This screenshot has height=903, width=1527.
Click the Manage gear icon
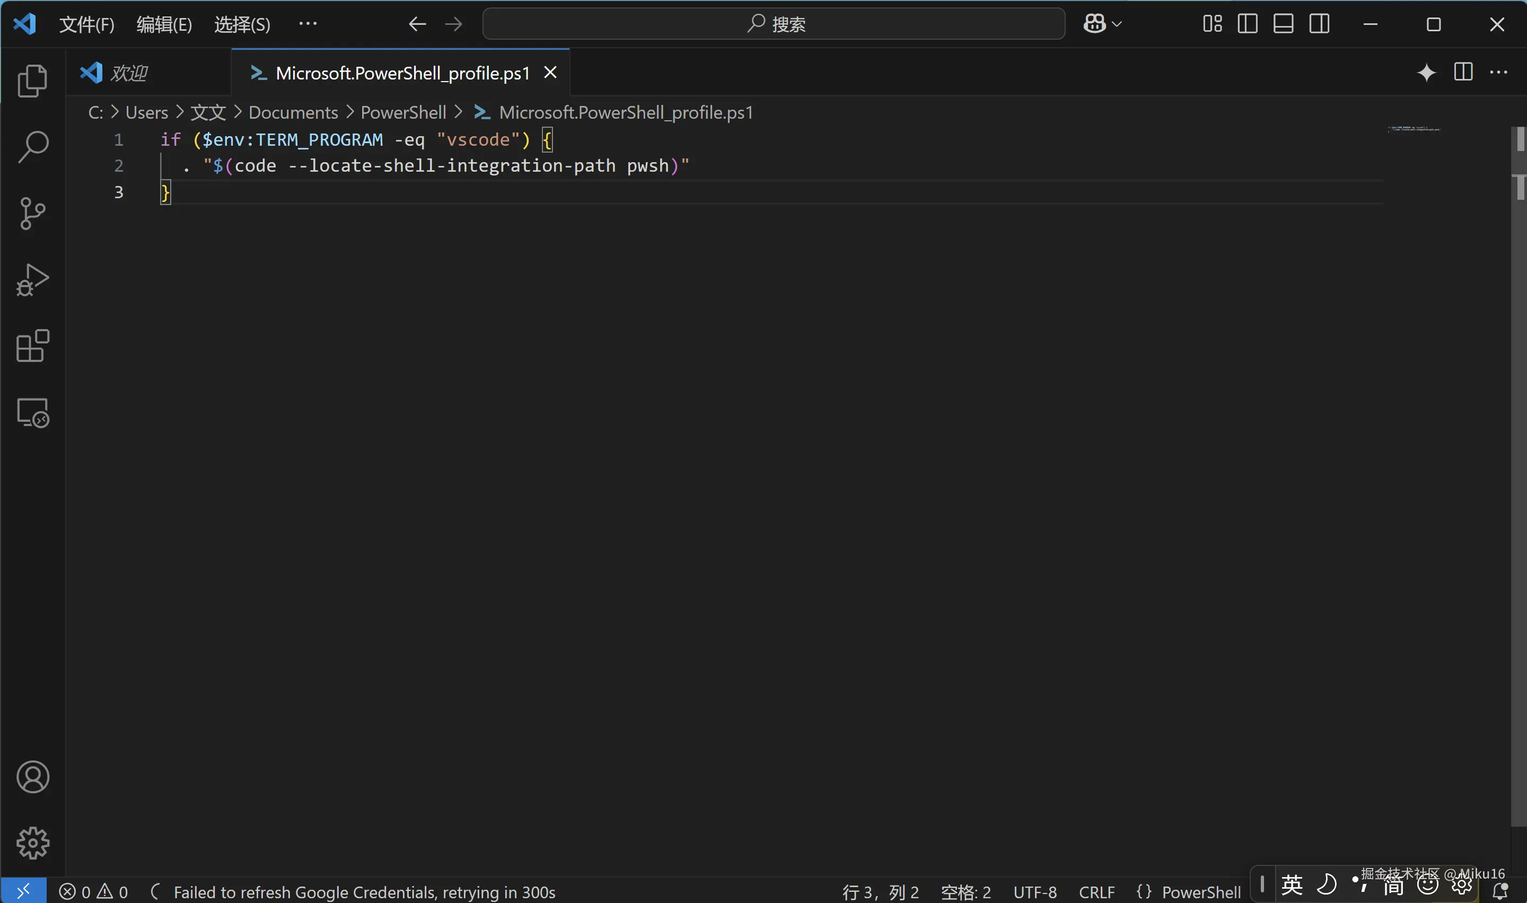coord(32,843)
